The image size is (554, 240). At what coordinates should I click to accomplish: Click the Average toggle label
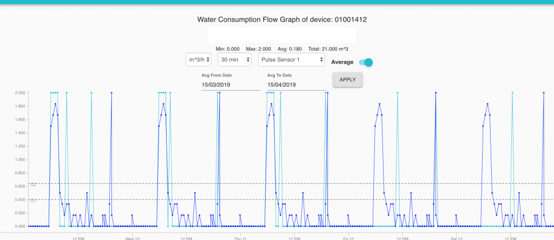tap(342, 62)
